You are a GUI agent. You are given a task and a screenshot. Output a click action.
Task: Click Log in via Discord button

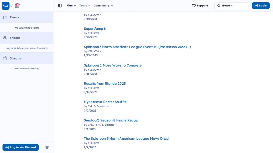pyautogui.click(x=20, y=147)
